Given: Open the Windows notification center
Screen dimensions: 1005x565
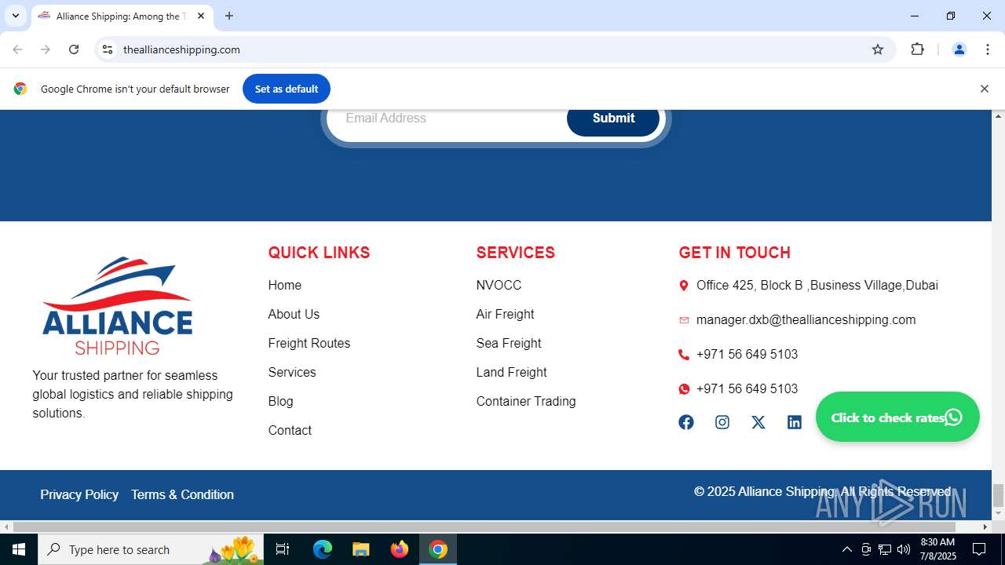Looking at the screenshot, I should (x=979, y=549).
